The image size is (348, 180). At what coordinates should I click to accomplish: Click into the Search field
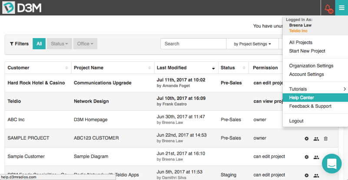pos(193,44)
